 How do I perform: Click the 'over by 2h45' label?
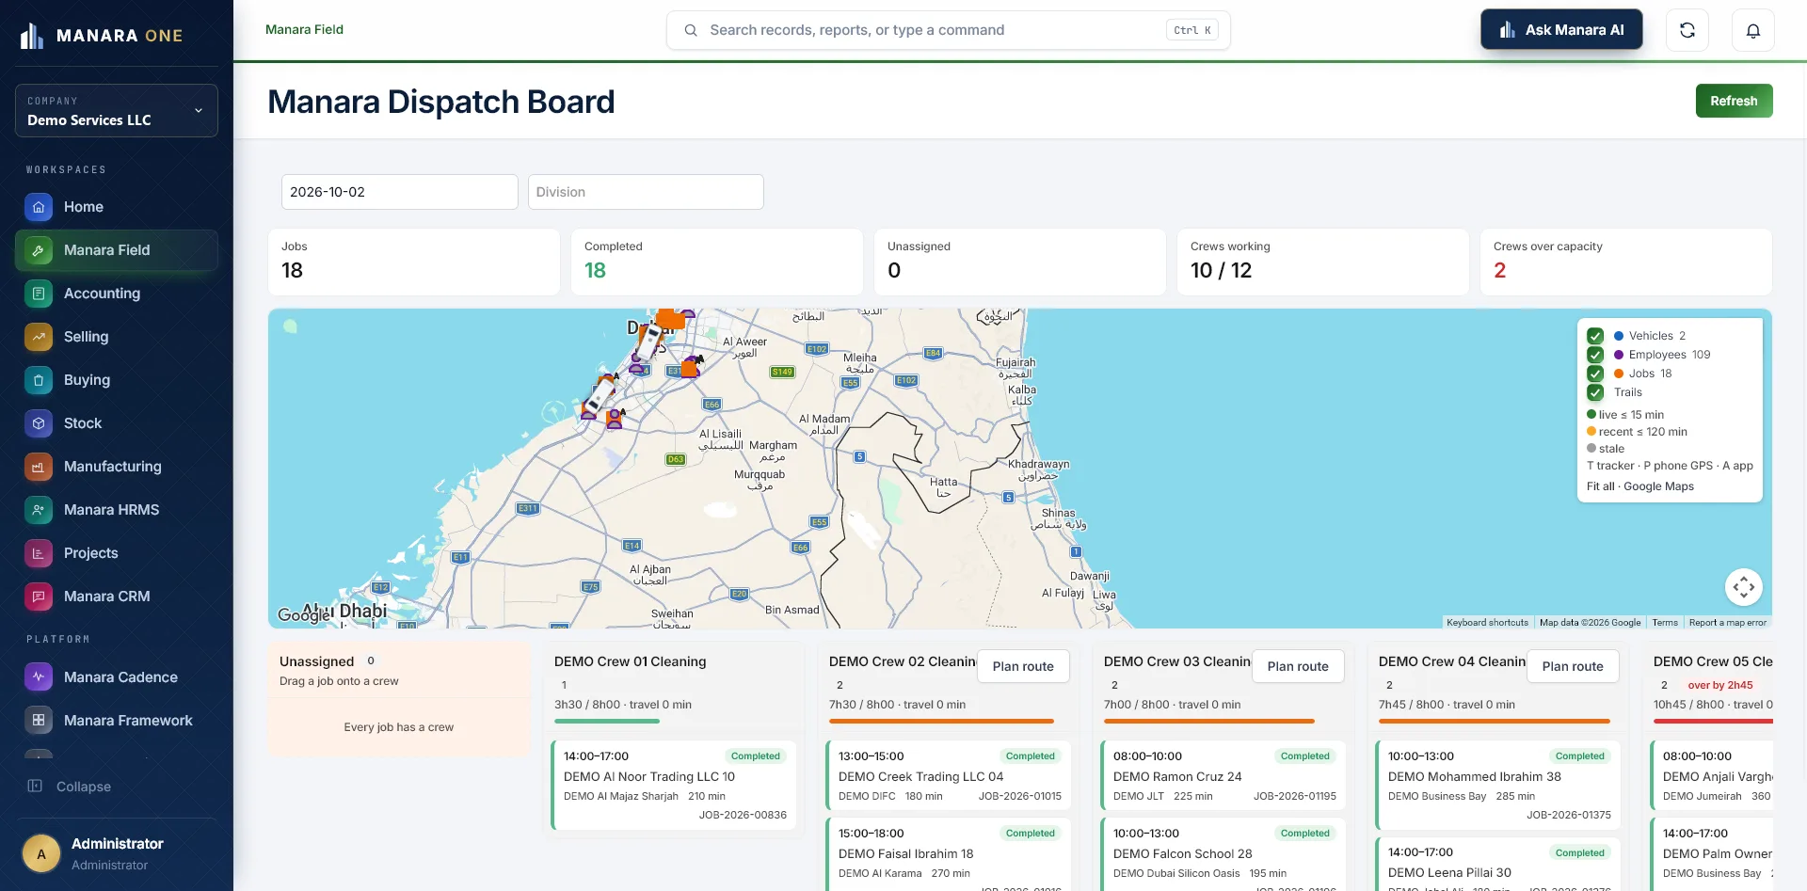pyautogui.click(x=1720, y=685)
